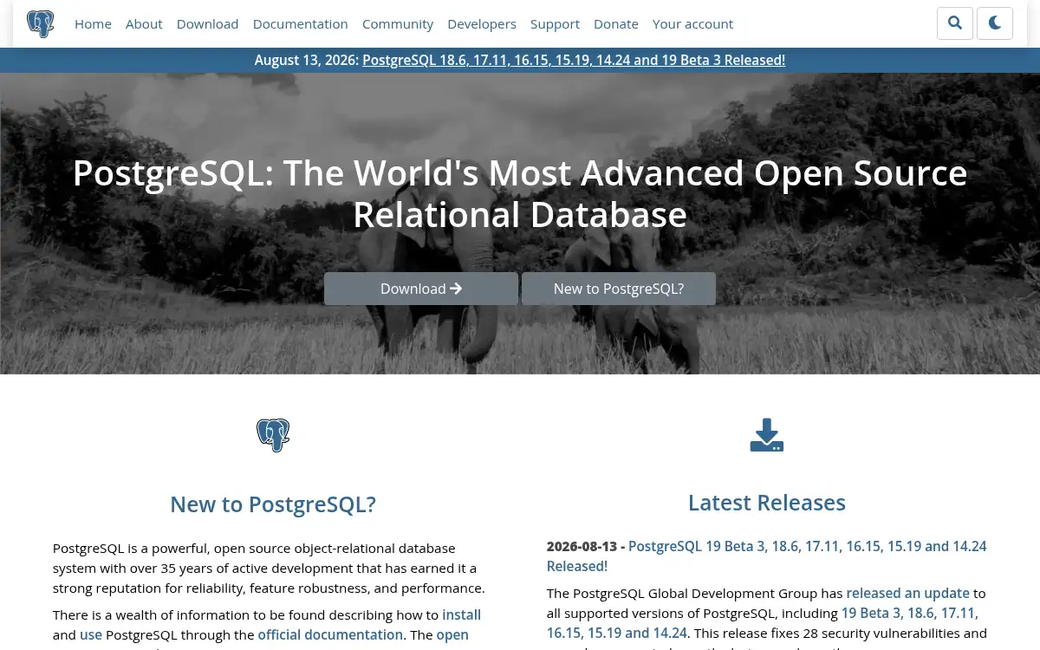Go to Download in the navigation bar
The height and width of the screenshot is (650, 1040).
pyautogui.click(x=207, y=23)
